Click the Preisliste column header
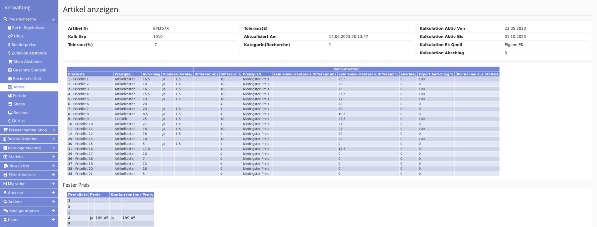Image resolution: width=597 pixels, height=227 pixels. [77, 74]
